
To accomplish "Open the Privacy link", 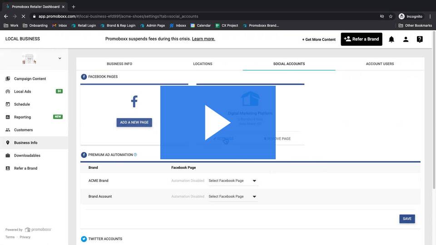I will click(25, 237).
